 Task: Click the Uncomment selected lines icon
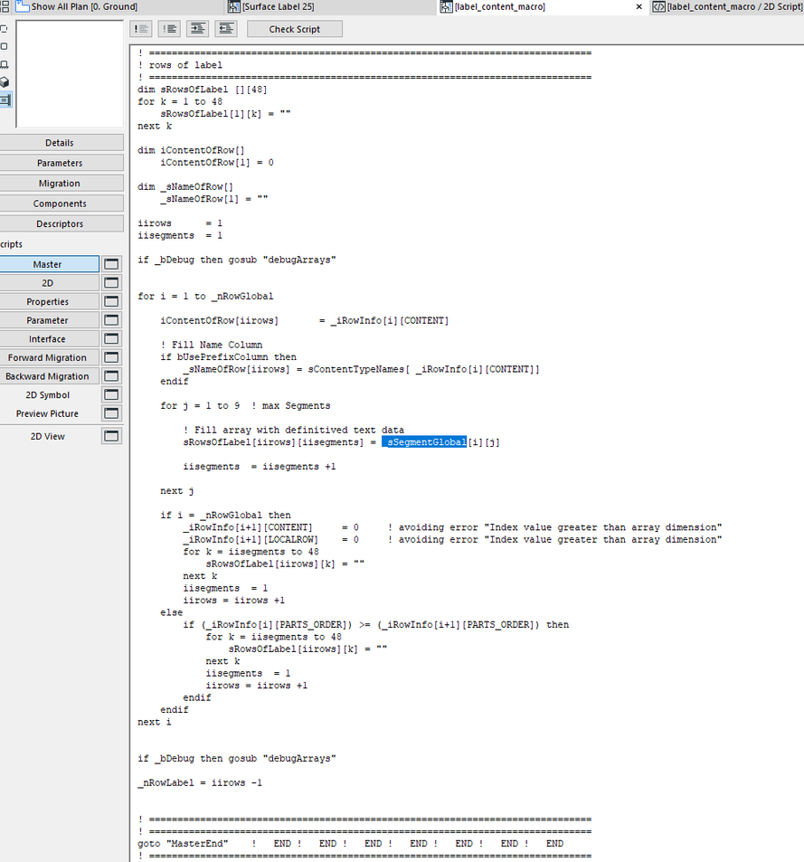point(169,29)
